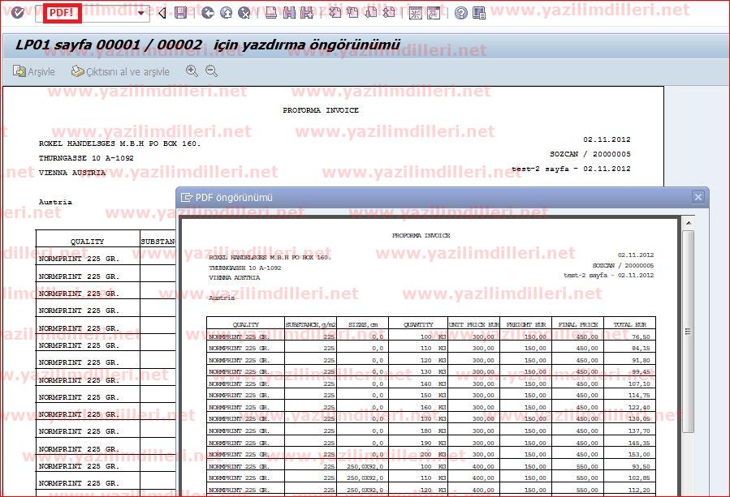Viewport: 730px width, 497px height.
Task: Click SIZES,cm column header in PDF preview
Action: point(363,324)
